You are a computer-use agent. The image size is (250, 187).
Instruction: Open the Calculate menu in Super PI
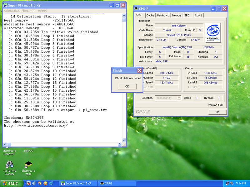pos(11,11)
